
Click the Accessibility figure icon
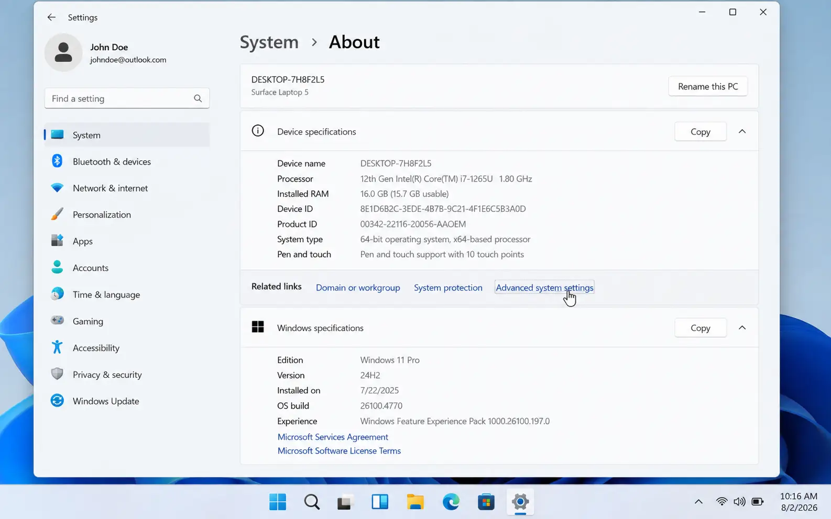click(57, 347)
